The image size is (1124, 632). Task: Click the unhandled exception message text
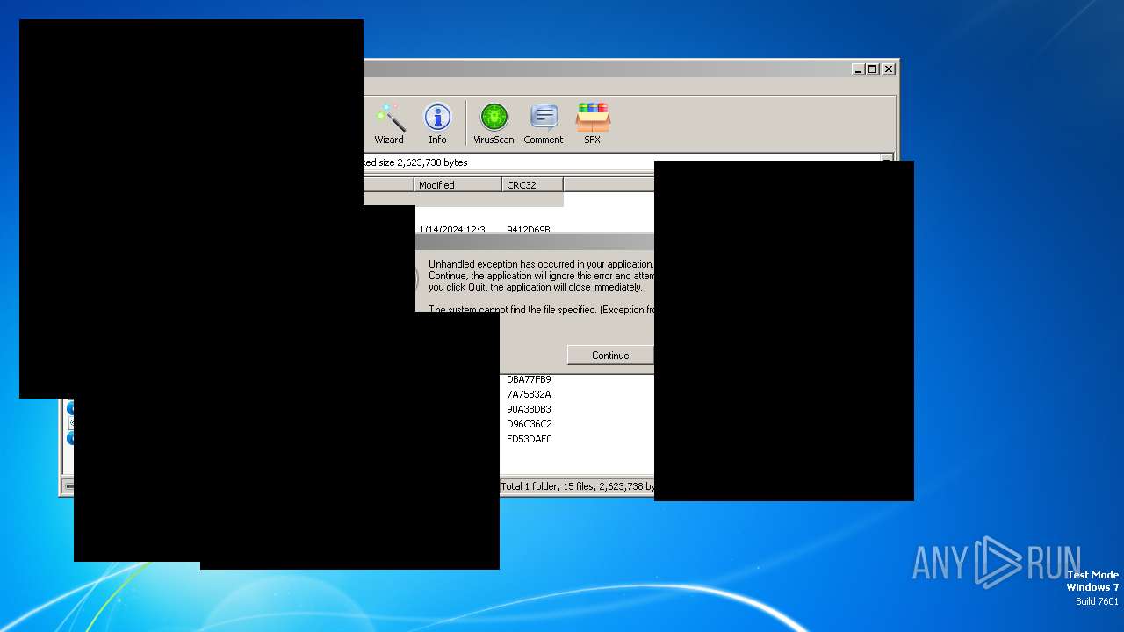coord(541,276)
